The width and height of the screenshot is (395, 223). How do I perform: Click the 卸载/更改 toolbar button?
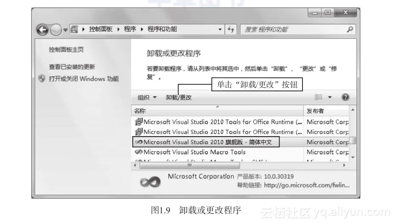click(179, 98)
